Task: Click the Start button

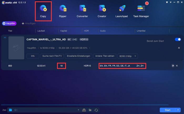Action: pos(168,110)
